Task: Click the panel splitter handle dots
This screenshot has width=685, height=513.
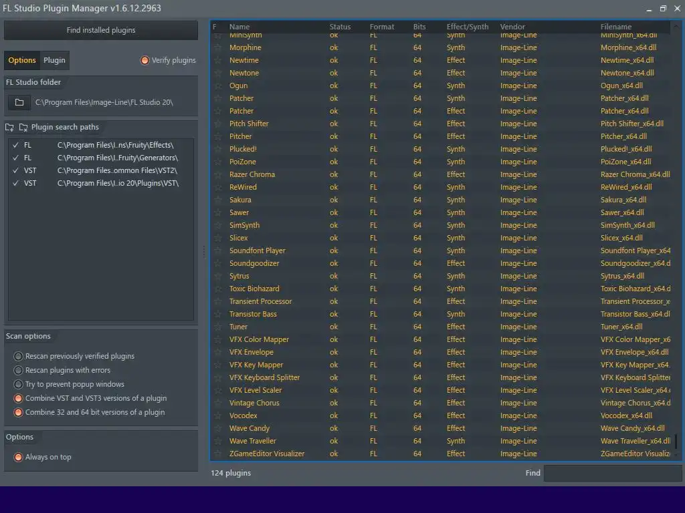Action: [204, 252]
